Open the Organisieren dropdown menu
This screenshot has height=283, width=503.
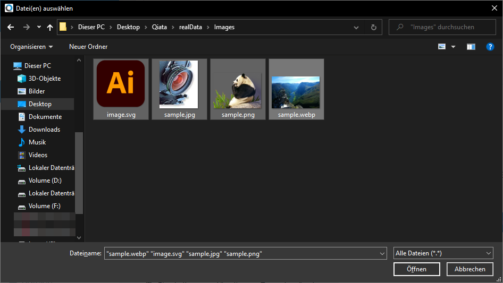31,47
